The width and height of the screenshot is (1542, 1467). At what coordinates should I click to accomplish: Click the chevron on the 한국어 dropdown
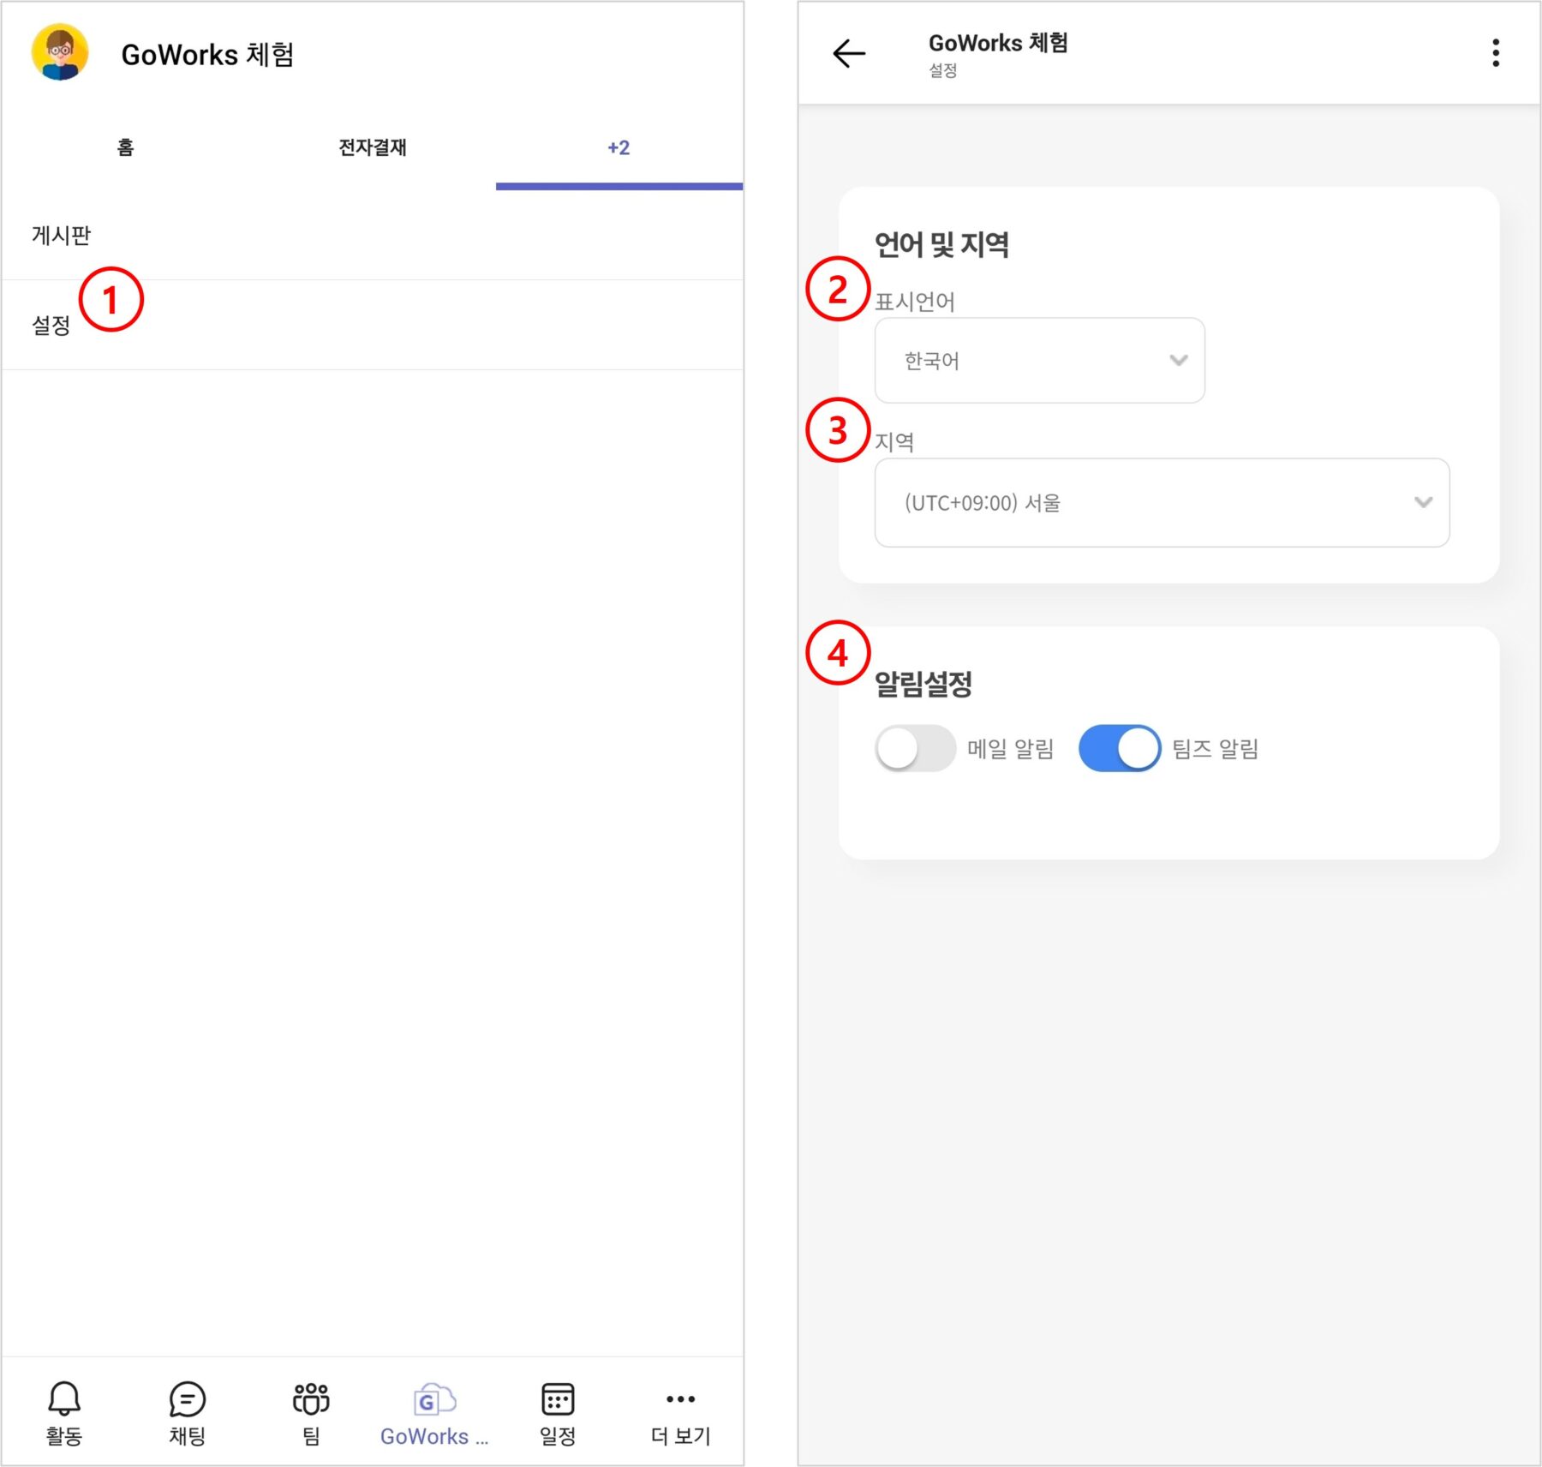[x=1179, y=361]
